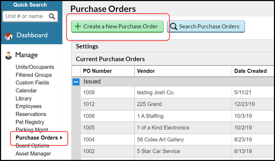The width and height of the screenshot is (275, 161).
Task: Click the Manage section heading
Action: (26, 55)
